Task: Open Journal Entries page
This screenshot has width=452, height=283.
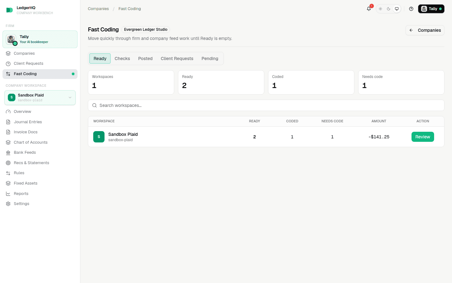Action: coord(40,122)
